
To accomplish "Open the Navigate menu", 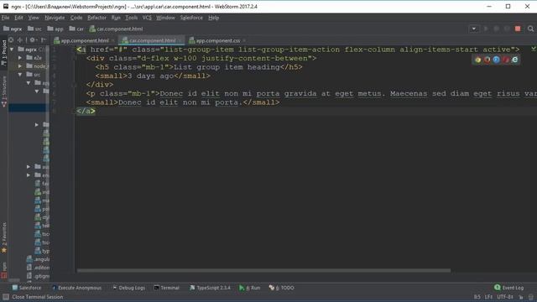I will (55, 18).
